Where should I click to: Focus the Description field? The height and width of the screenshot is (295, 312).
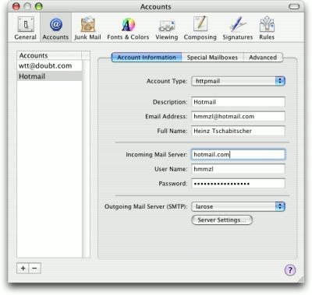coord(239,102)
